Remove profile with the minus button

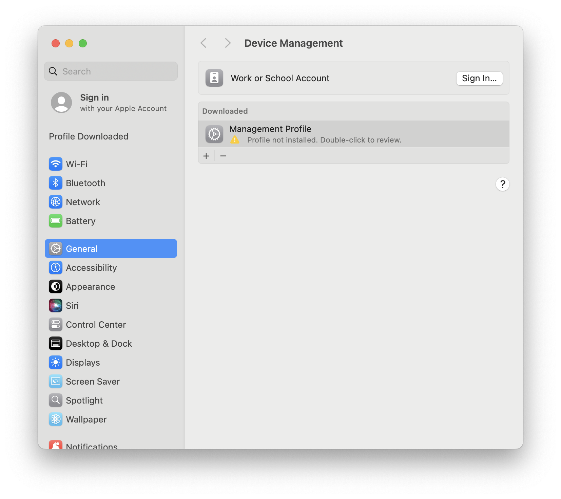pos(223,156)
